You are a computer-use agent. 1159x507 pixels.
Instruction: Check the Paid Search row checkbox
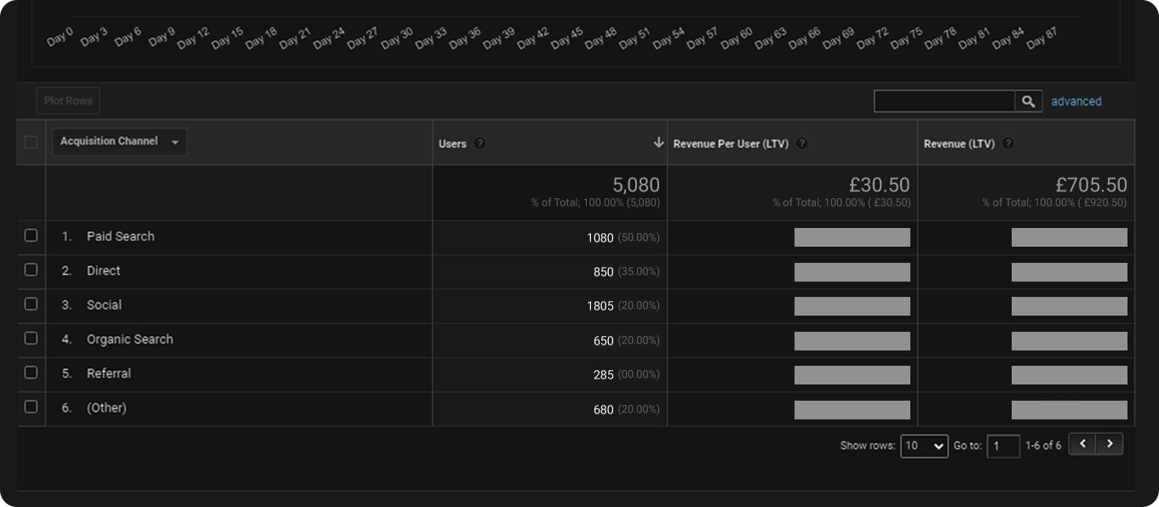[x=32, y=236]
